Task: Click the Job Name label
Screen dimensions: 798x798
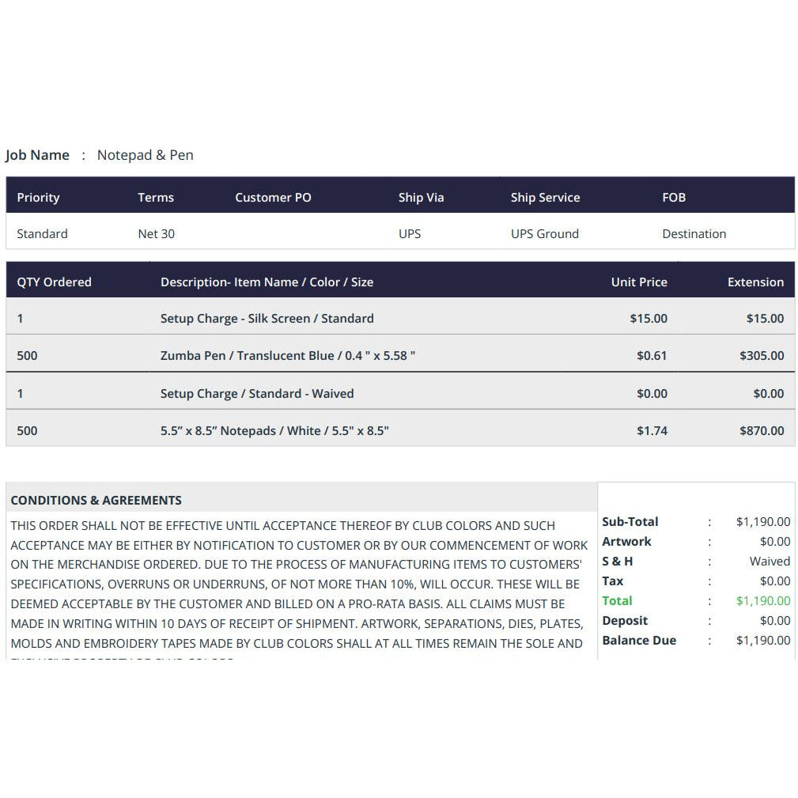Action: tap(37, 155)
